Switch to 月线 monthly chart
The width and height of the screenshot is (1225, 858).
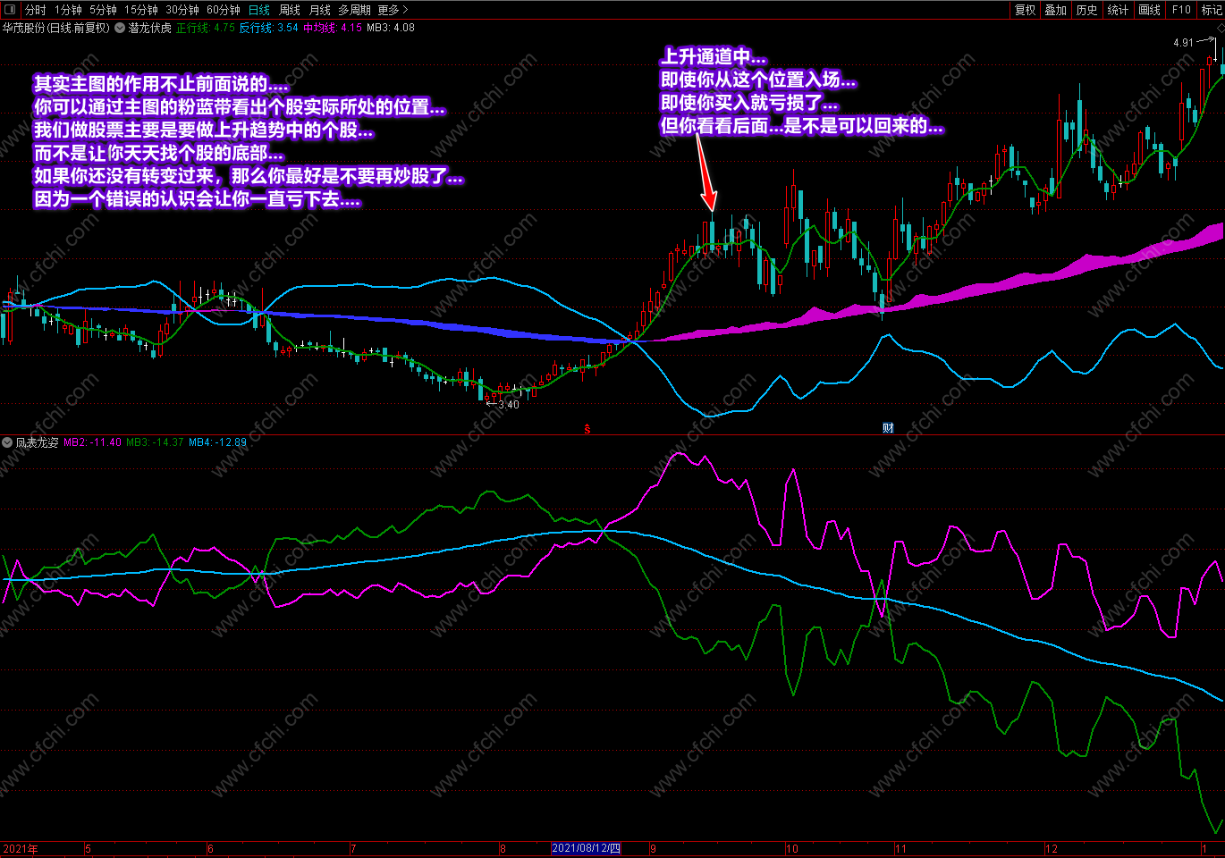pos(319,10)
